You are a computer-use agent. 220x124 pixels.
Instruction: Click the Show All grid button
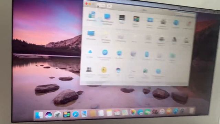109,6
